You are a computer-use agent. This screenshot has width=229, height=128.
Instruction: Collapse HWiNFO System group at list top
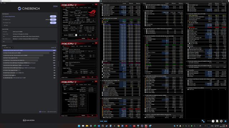(101, 5)
